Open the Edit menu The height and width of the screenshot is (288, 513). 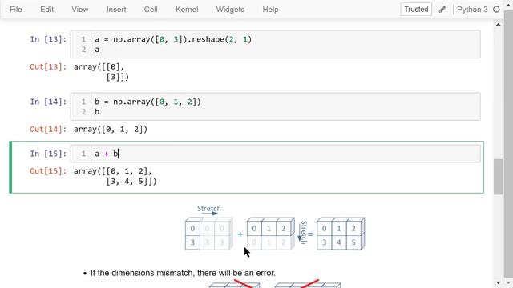tap(46, 10)
